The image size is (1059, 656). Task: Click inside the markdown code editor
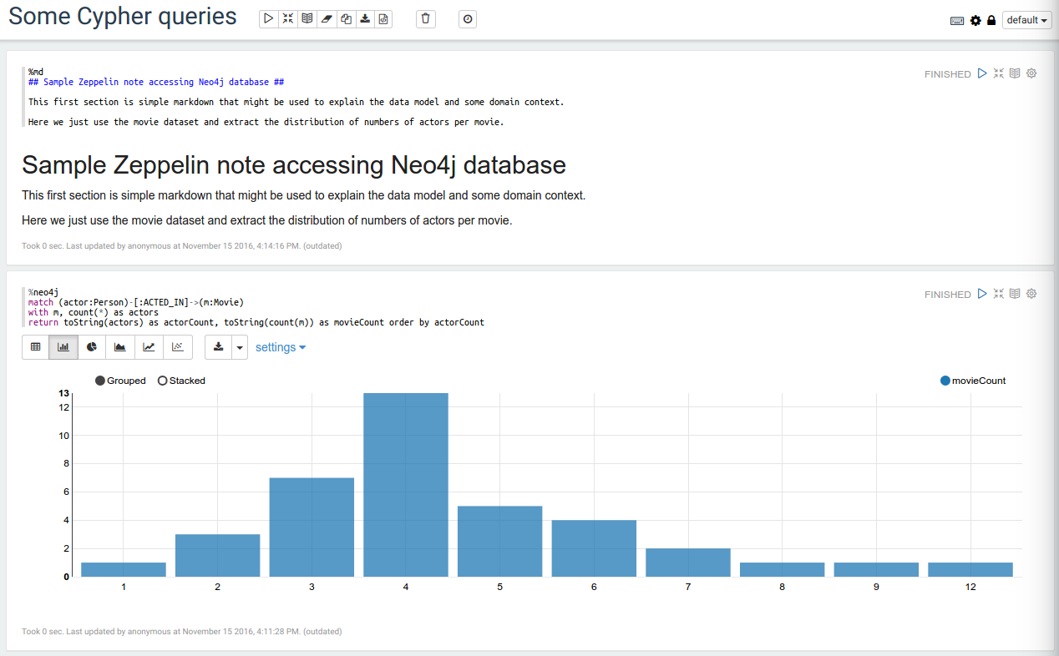pyautogui.click(x=468, y=97)
